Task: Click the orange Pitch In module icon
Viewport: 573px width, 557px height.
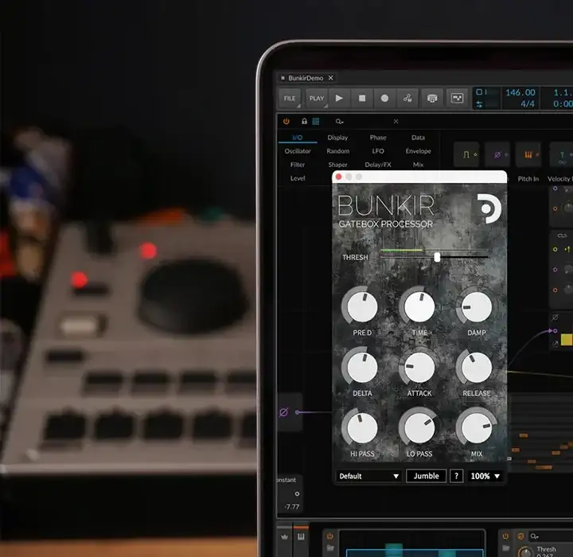Action: click(528, 154)
